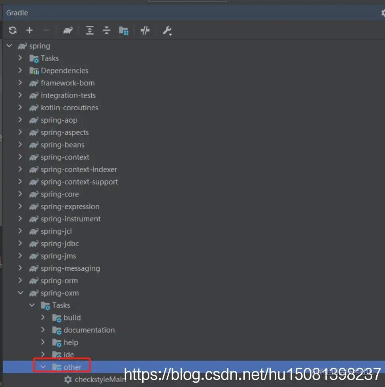Click spring-jms module elephant icon
This screenshot has height=387, width=385.
pos(34,256)
